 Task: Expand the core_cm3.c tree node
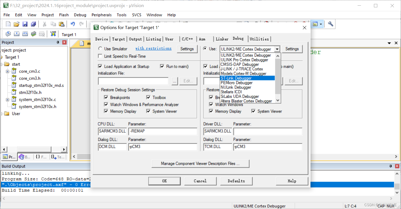point(8,71)
